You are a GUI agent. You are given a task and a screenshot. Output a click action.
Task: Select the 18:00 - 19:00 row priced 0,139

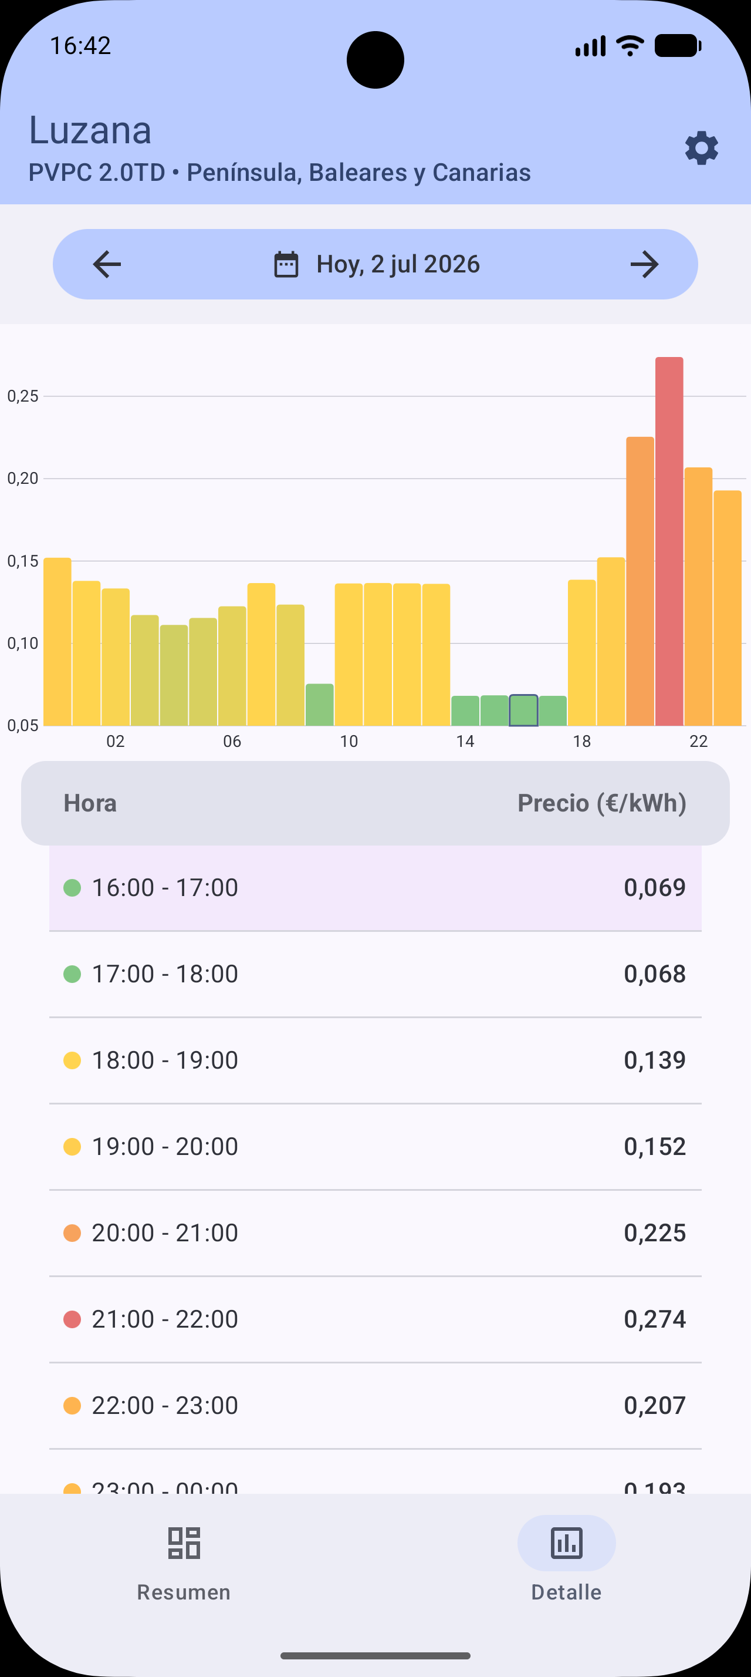coord(375,1060)
